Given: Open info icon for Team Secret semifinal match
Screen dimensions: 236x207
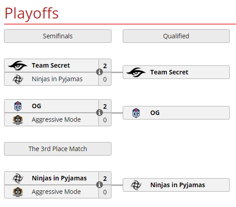Looking at the screenshot, I should pyautogui.click(x=99, y=72).
